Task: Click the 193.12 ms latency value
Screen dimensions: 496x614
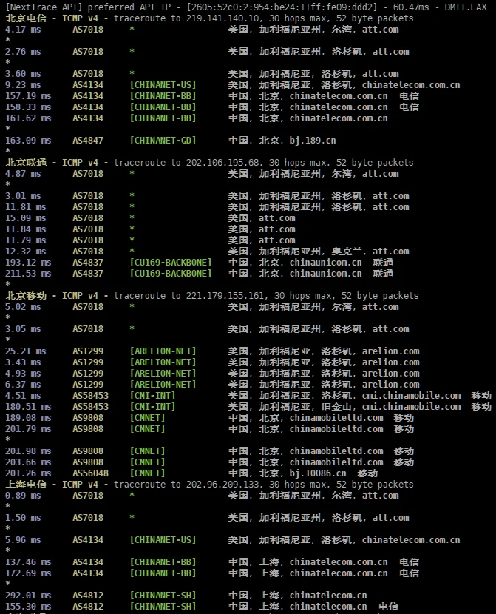Action: coord(28,263)
